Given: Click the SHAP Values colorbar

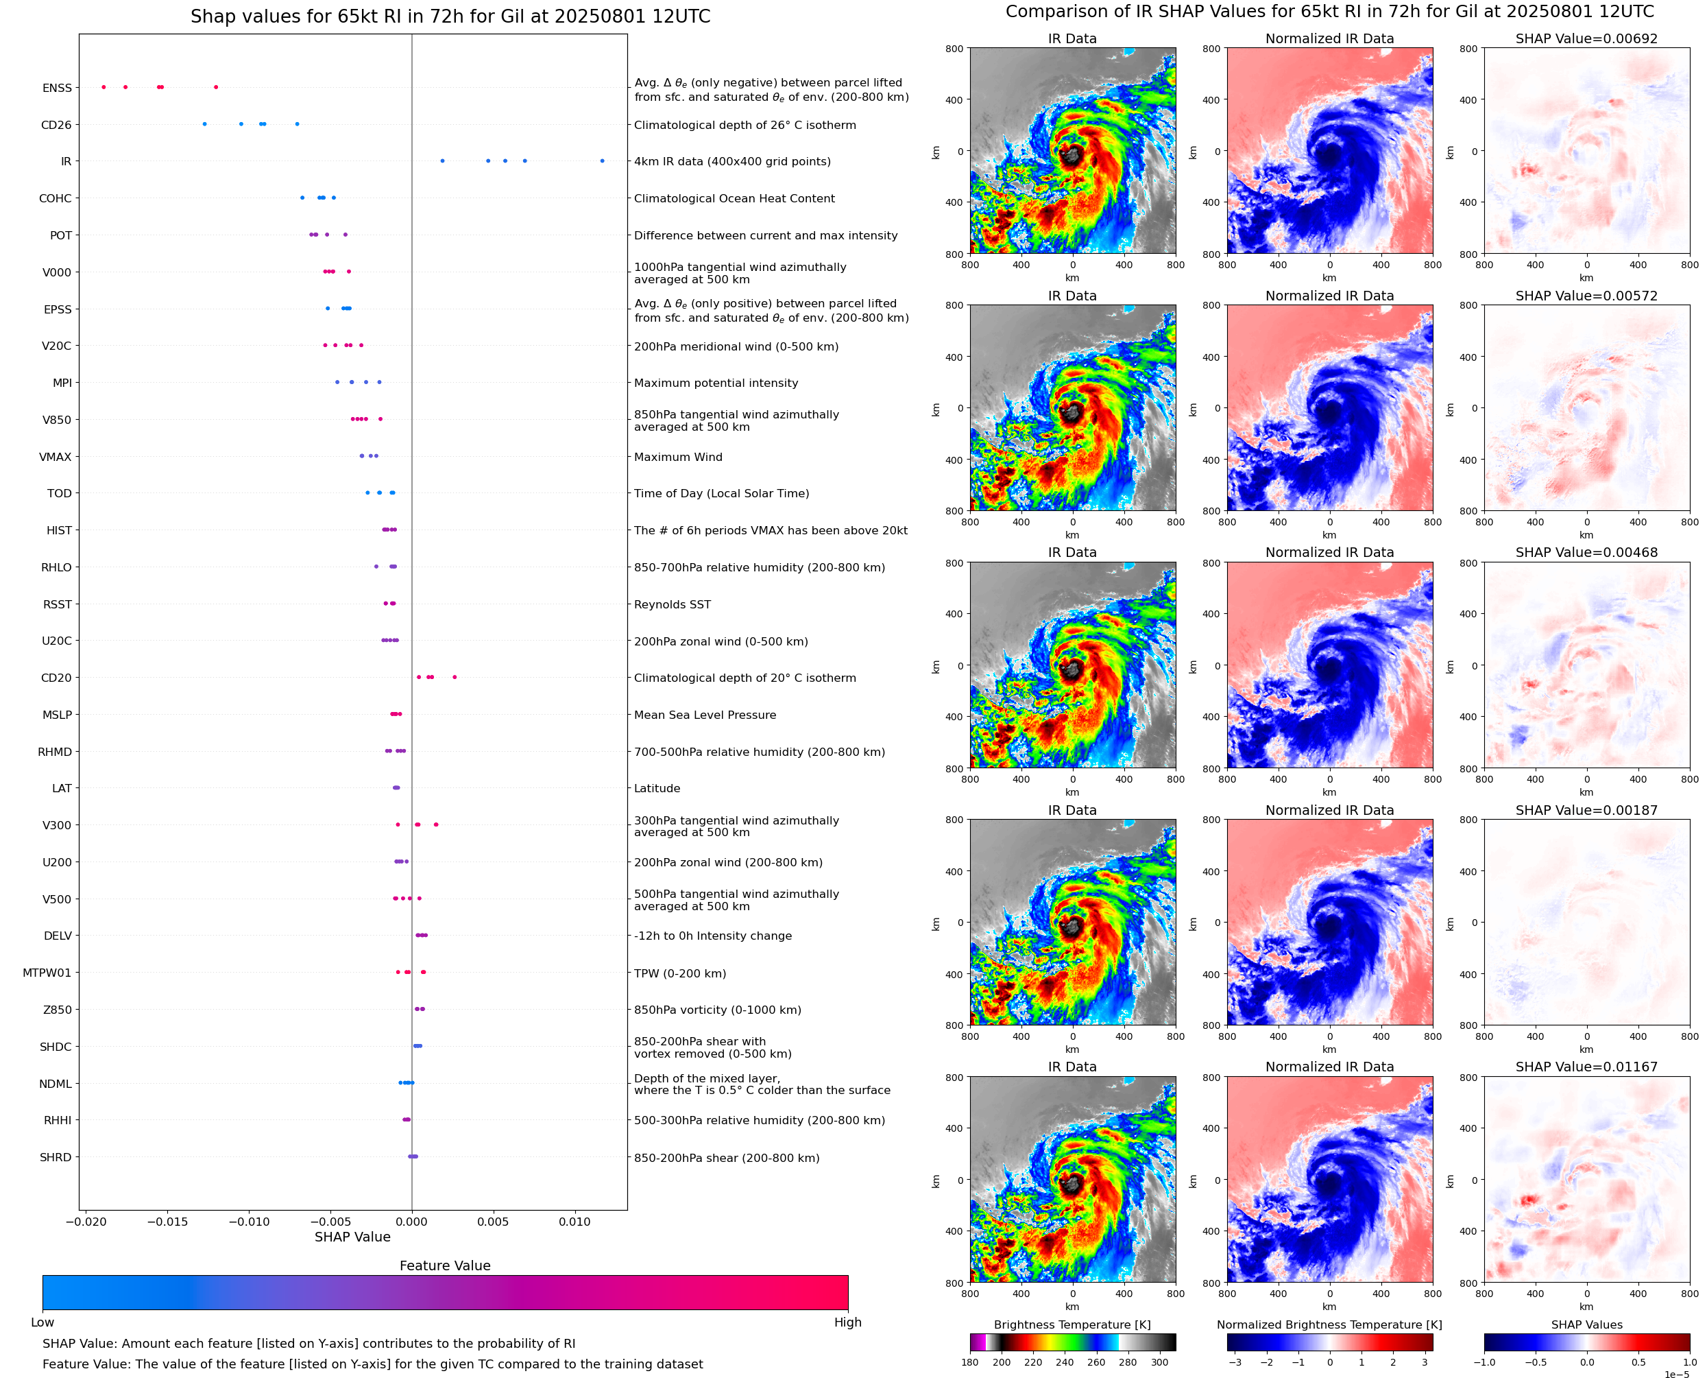Looking at the screenshot, I should point(1586,1342).
